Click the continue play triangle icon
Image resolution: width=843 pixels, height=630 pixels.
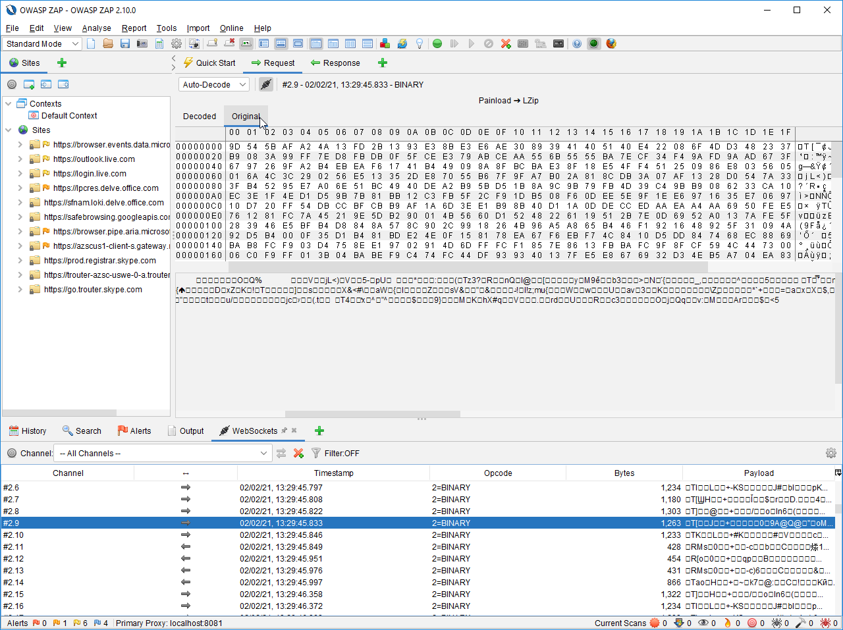472,43
